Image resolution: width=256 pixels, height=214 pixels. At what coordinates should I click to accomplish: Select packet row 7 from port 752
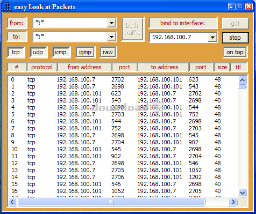point(123,128)
